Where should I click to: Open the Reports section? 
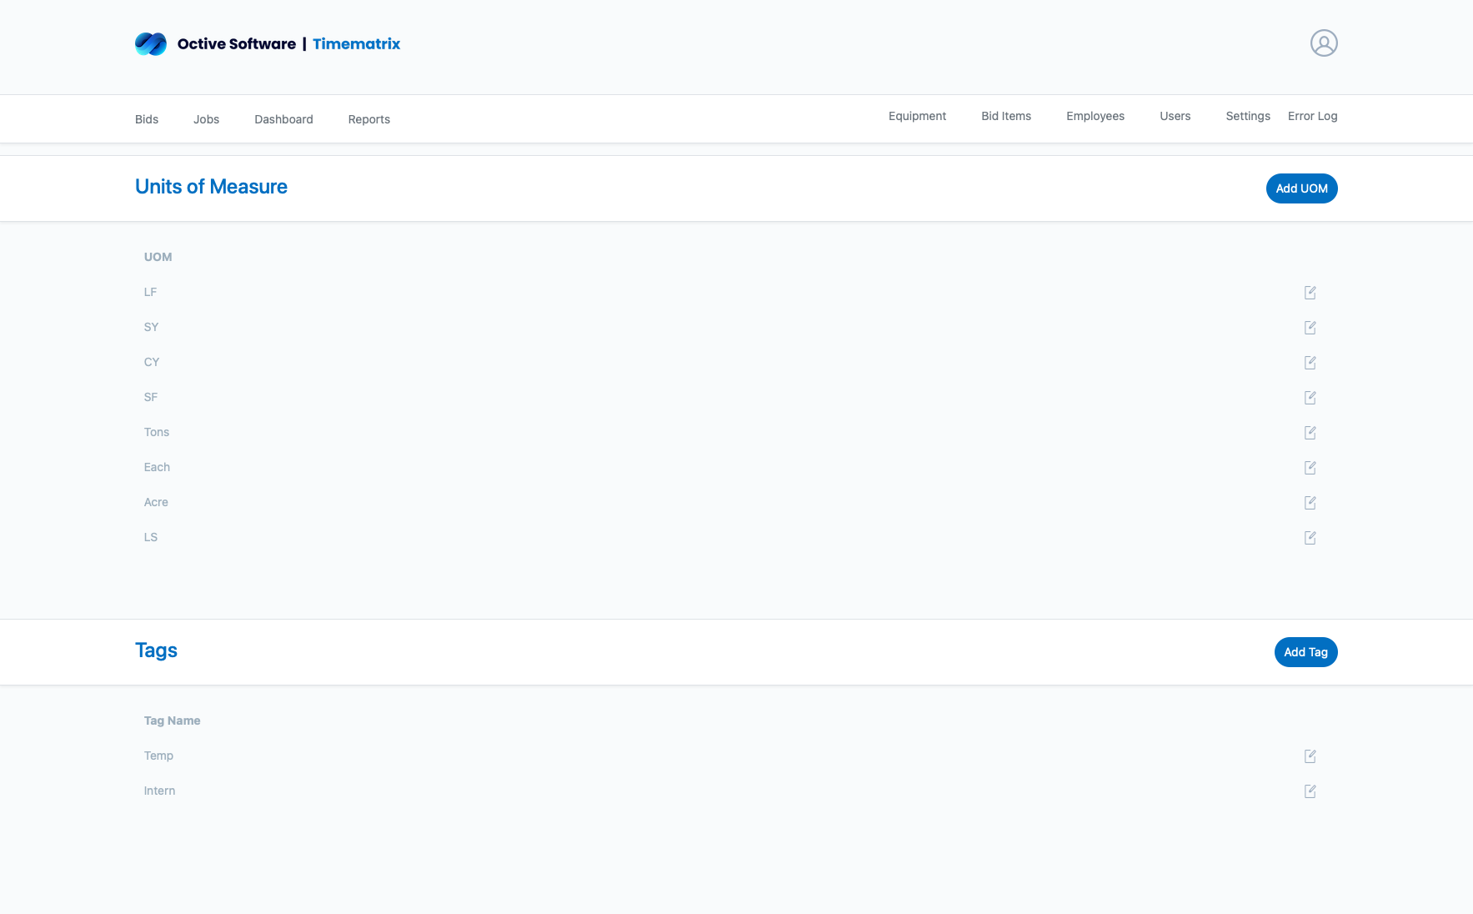[368, 119]
